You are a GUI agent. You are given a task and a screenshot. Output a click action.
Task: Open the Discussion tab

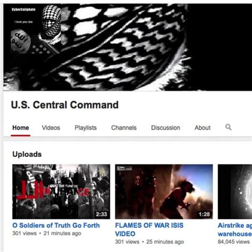coord(165,128)
